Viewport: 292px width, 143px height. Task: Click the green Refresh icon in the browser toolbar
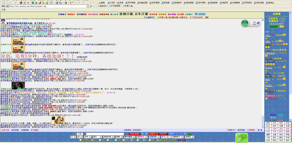[x=24, y=3]
